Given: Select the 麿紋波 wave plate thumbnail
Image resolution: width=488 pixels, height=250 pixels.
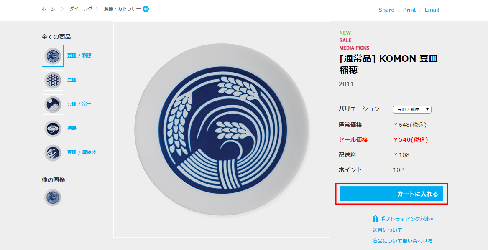Looking at the screenshot, I should click(x=53, y=153).
